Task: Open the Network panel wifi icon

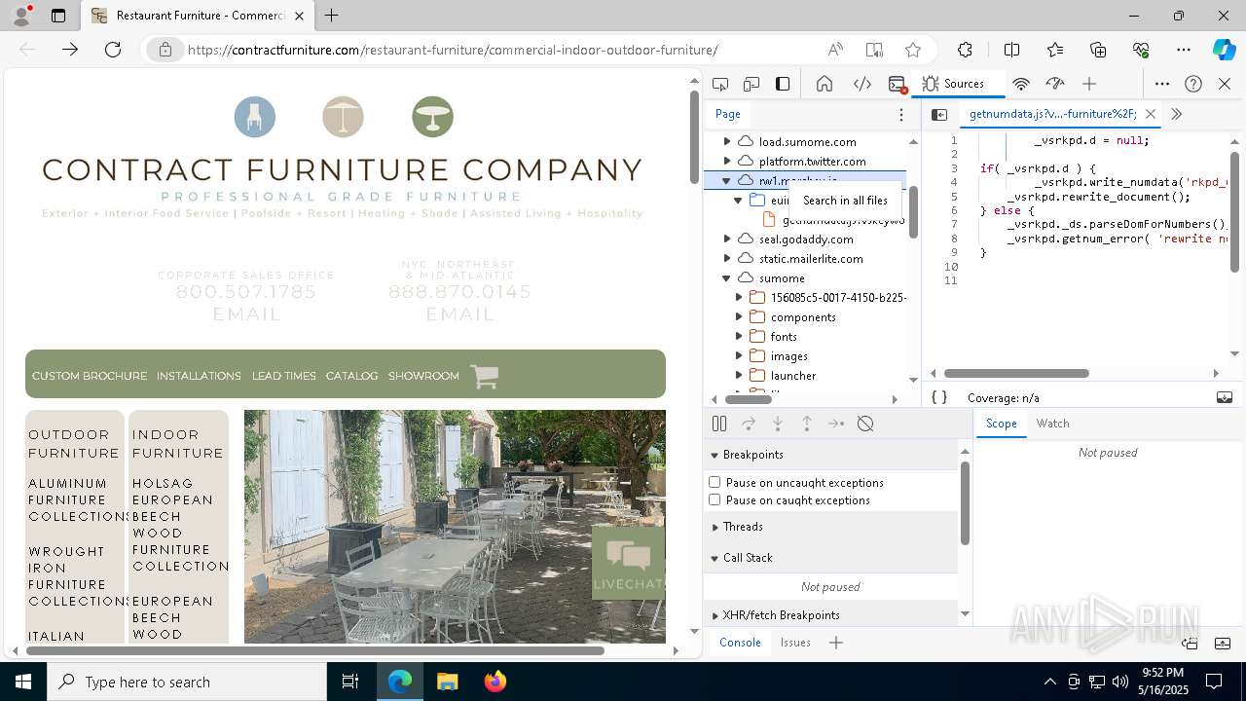Action: (x=1021, y=84)
